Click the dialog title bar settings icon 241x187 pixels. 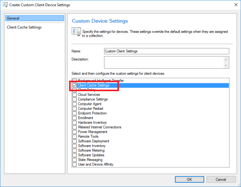[x=5, y=5]
